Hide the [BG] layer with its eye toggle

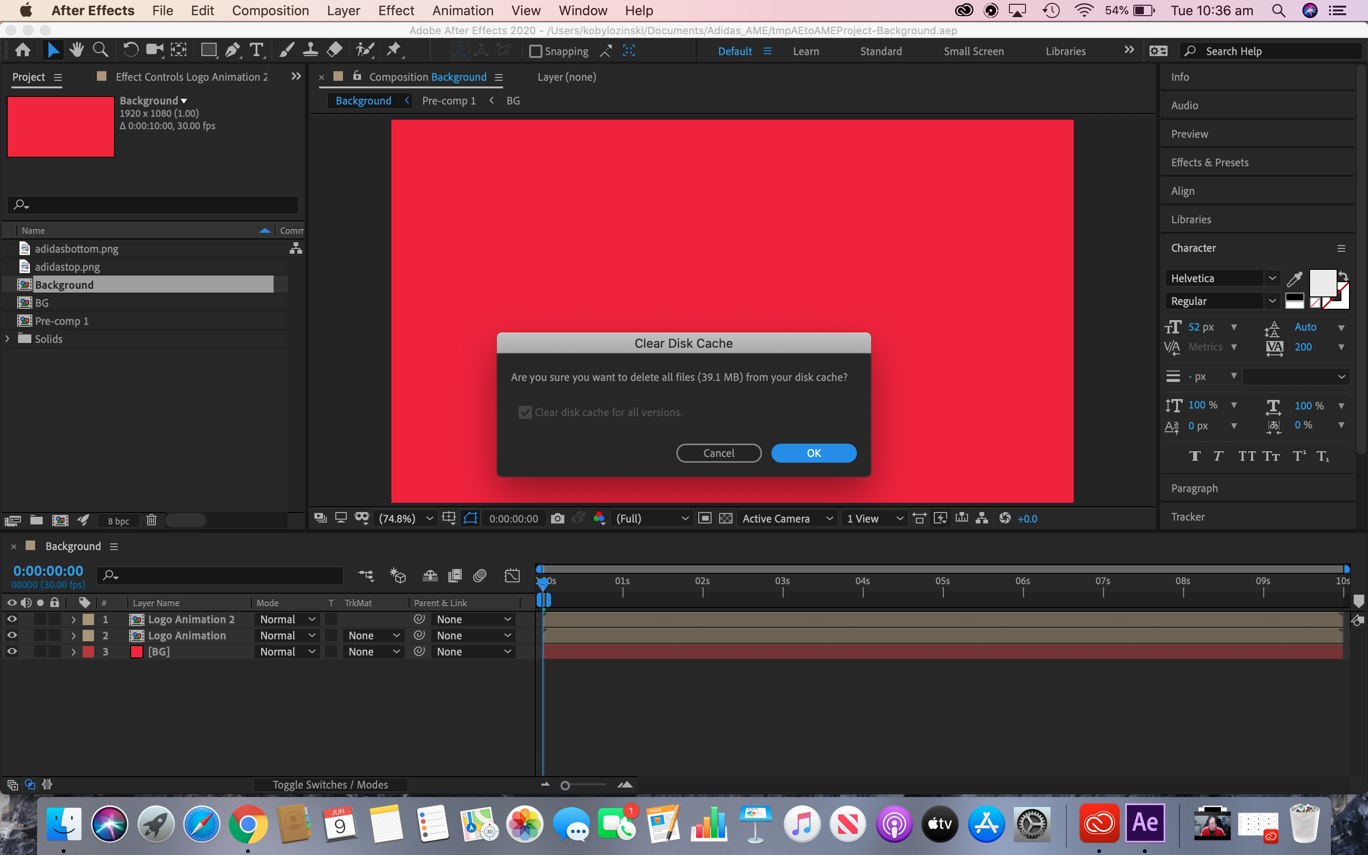12,651
